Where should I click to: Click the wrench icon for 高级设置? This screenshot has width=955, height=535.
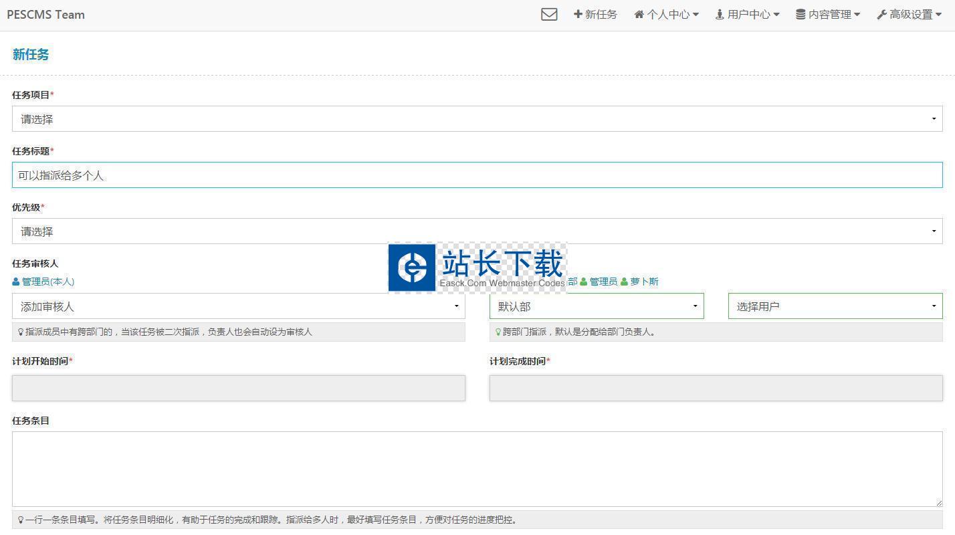point(881,14)
